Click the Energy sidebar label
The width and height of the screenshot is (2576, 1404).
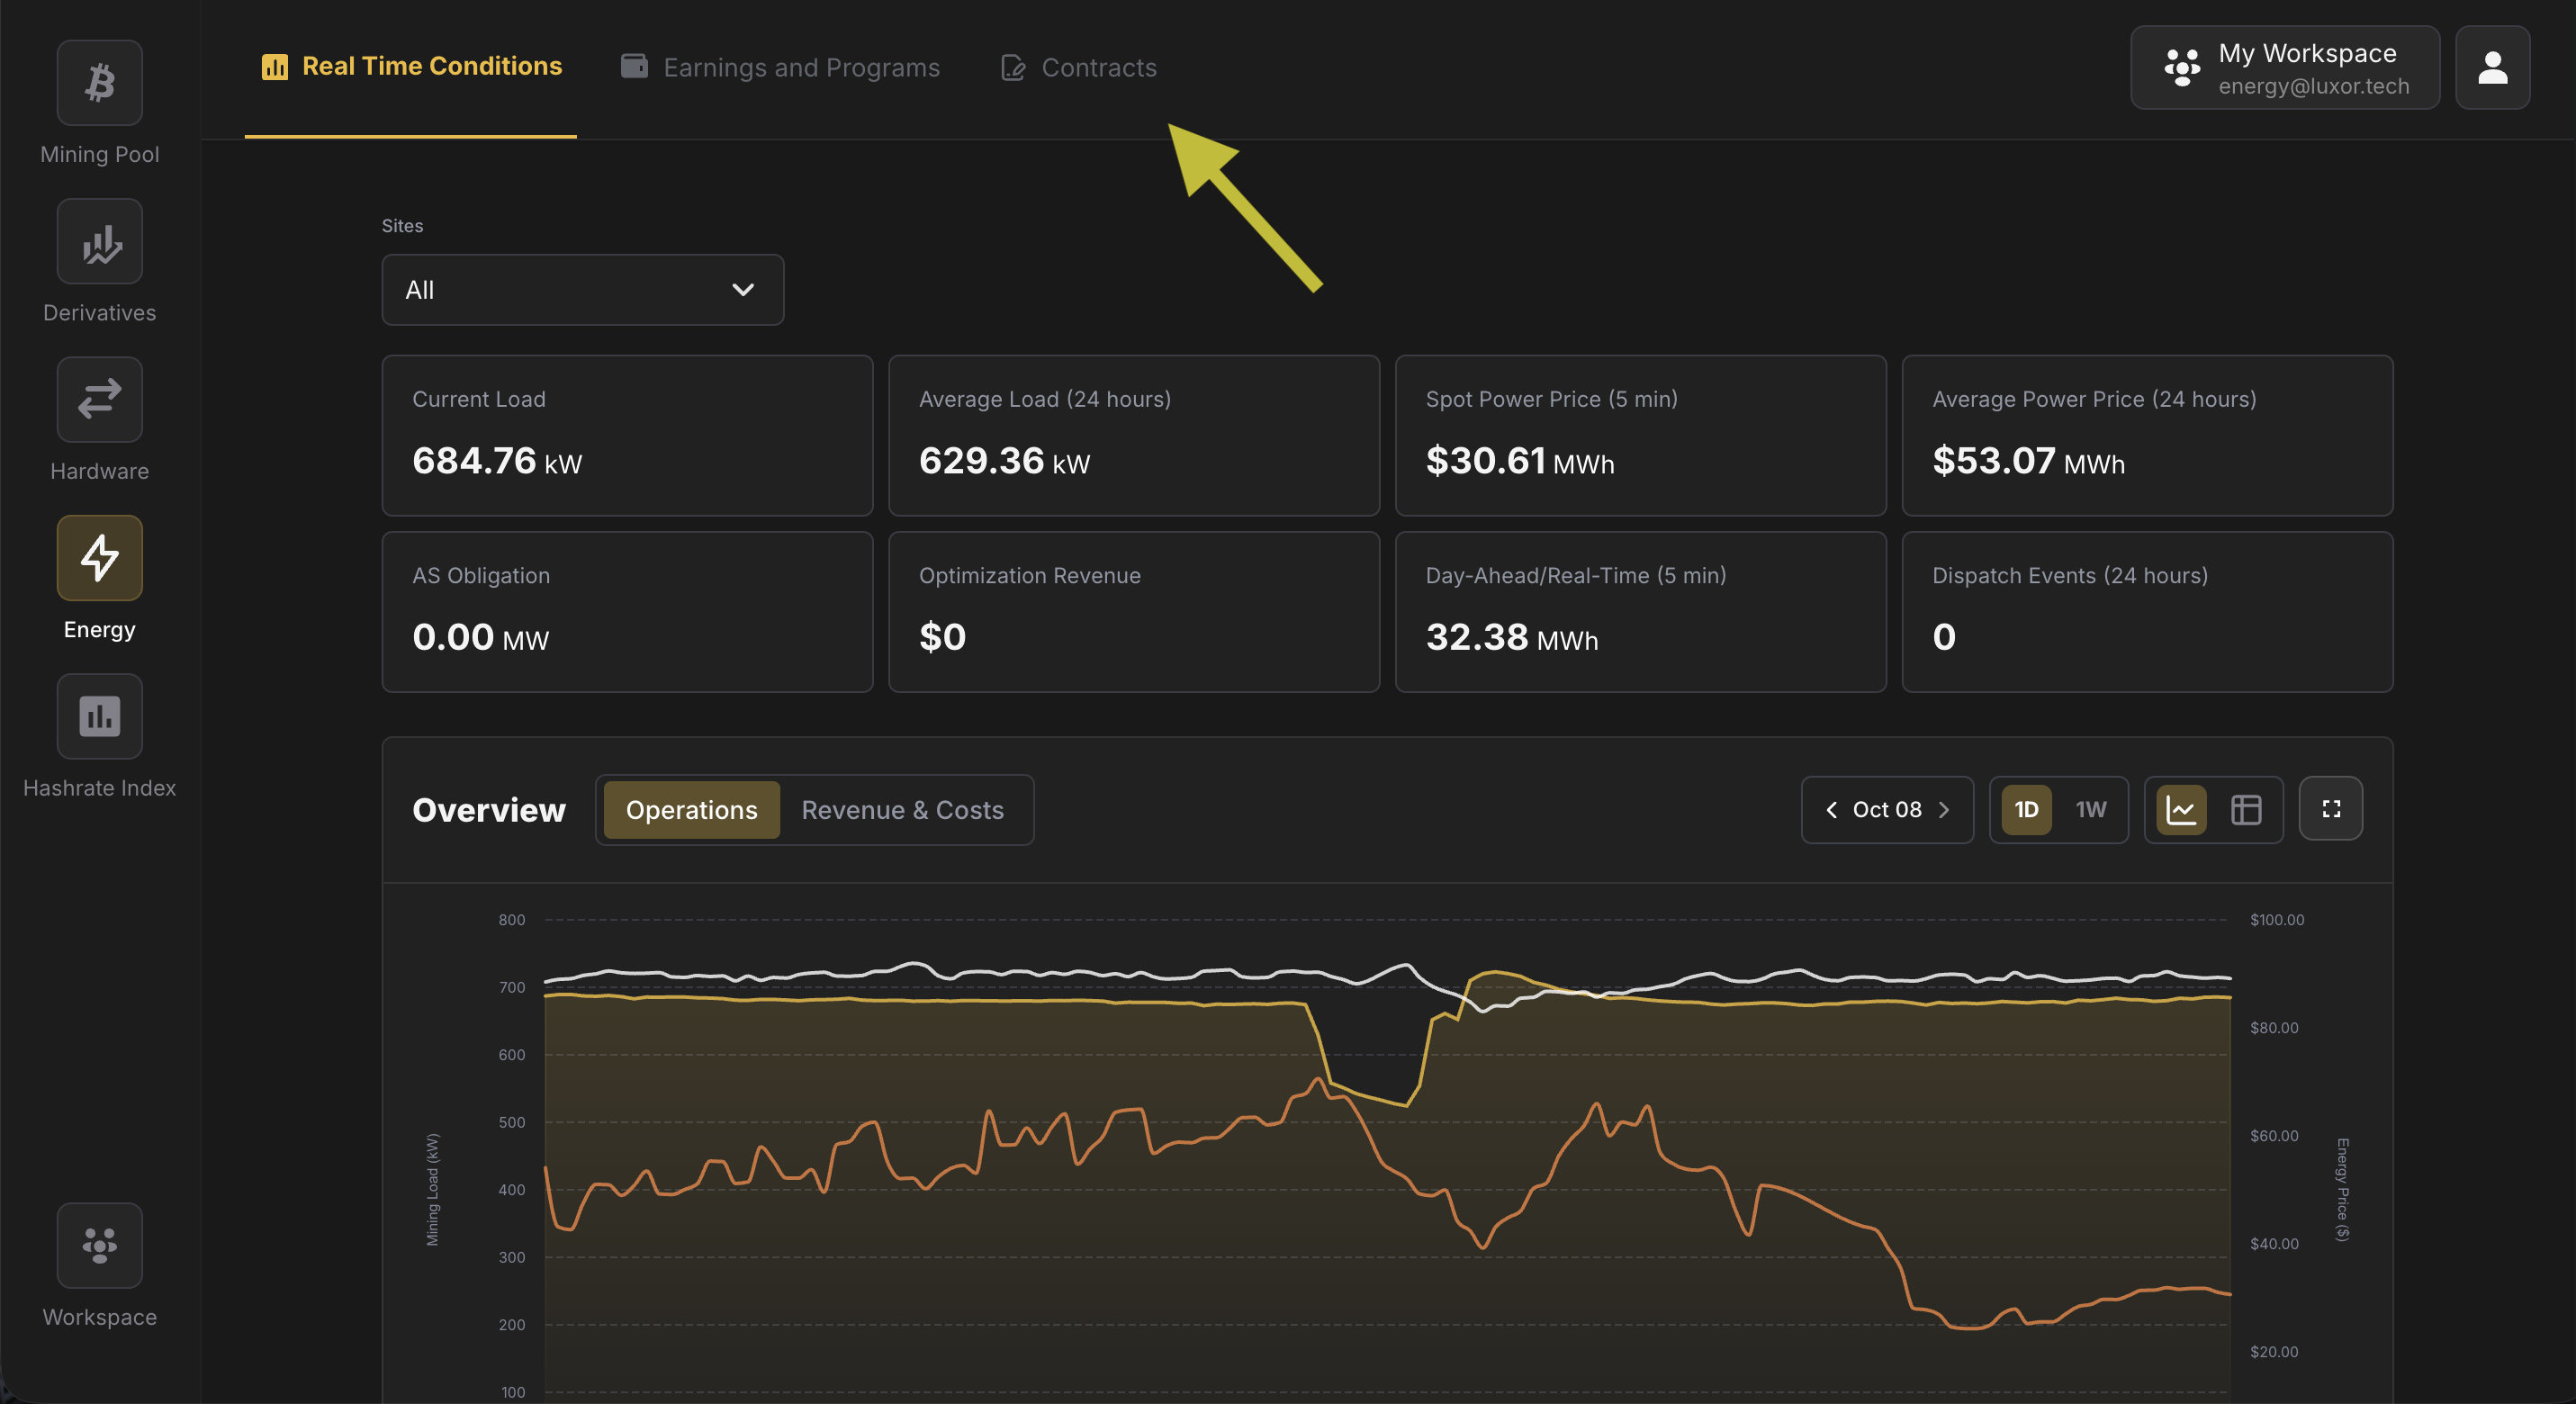99,629
